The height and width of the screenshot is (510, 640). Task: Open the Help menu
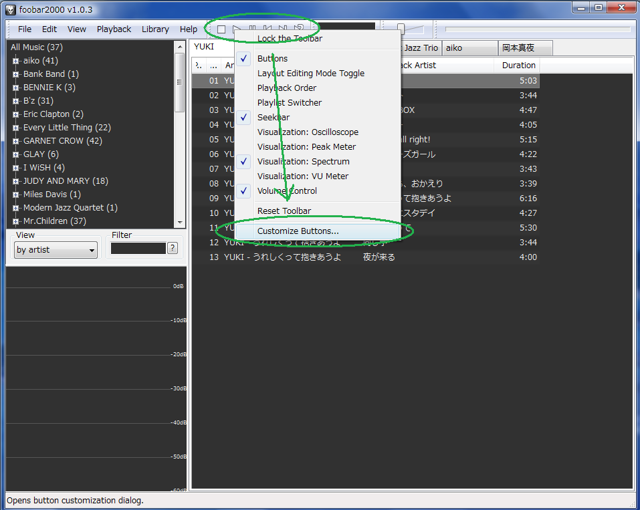click(189, 29)
